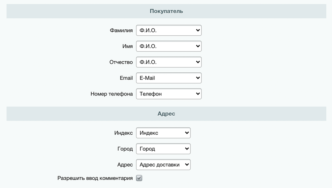The image size is (332, 188).
Task: Click the Адрес section header bar
Action: (166, 114)
